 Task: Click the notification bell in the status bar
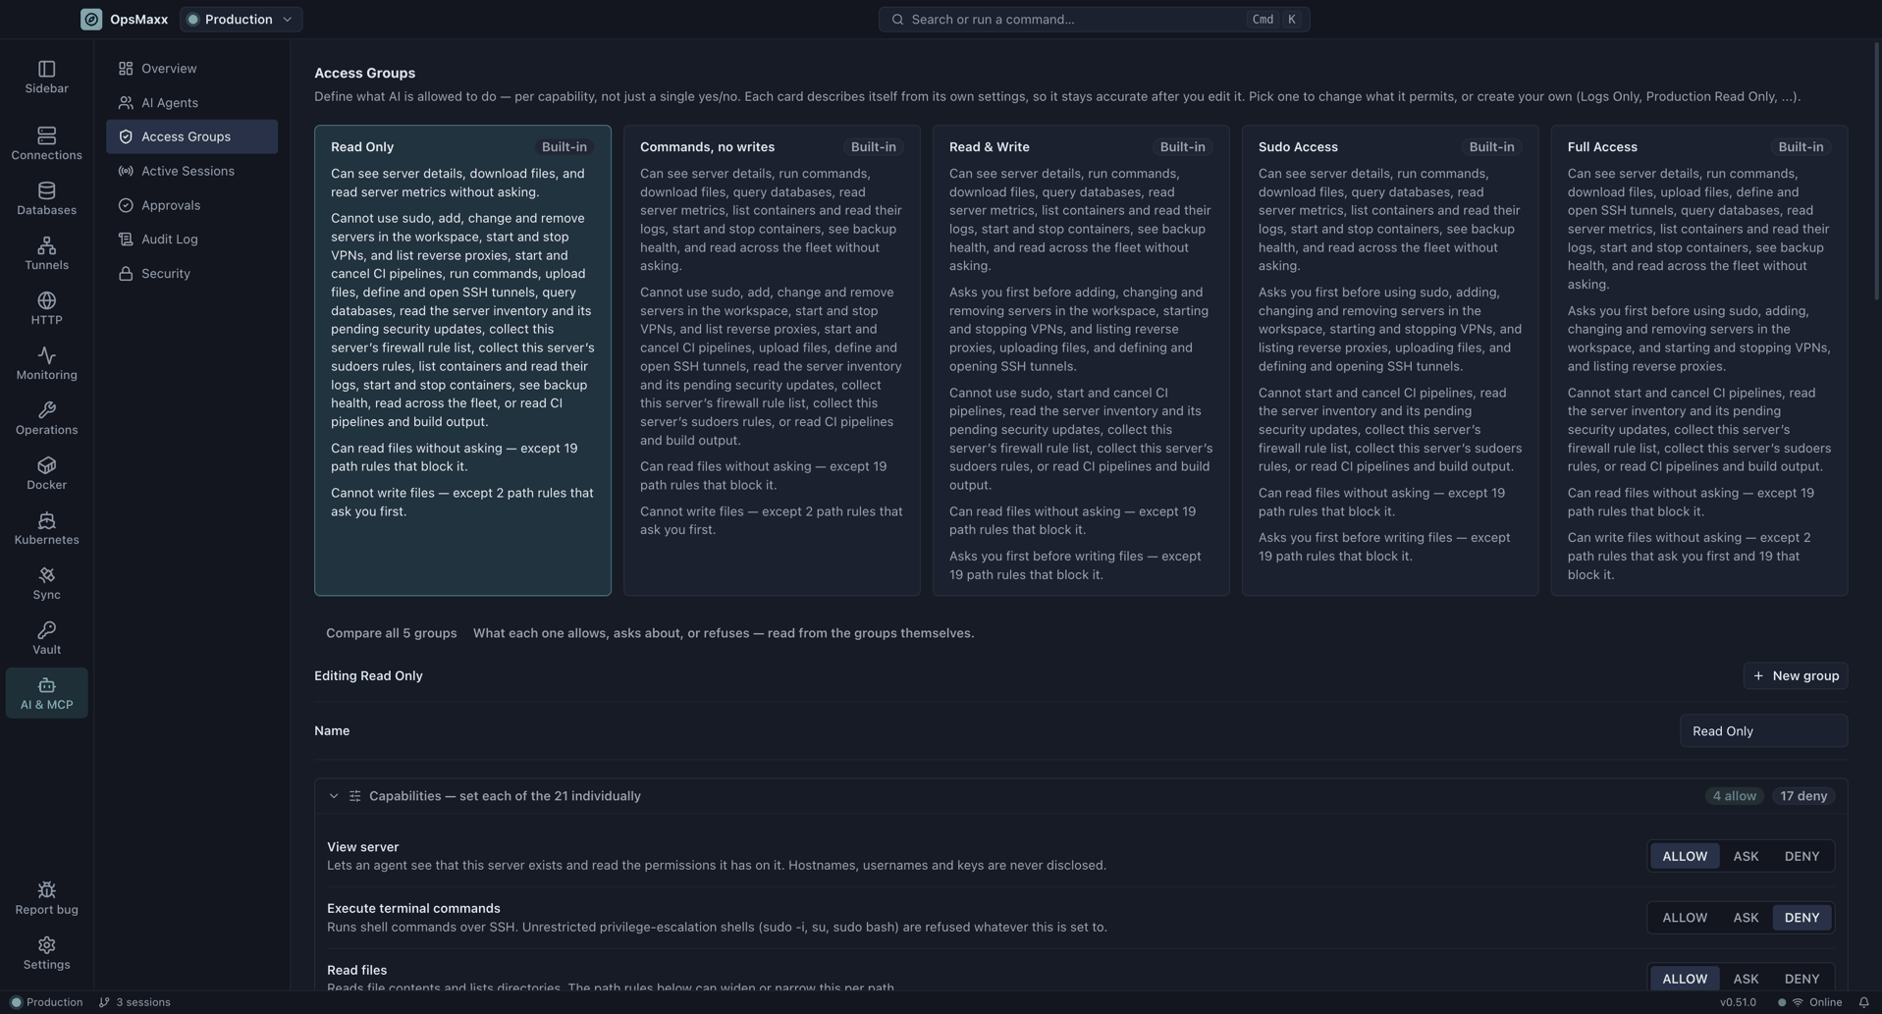(x=1863, y=1002)
